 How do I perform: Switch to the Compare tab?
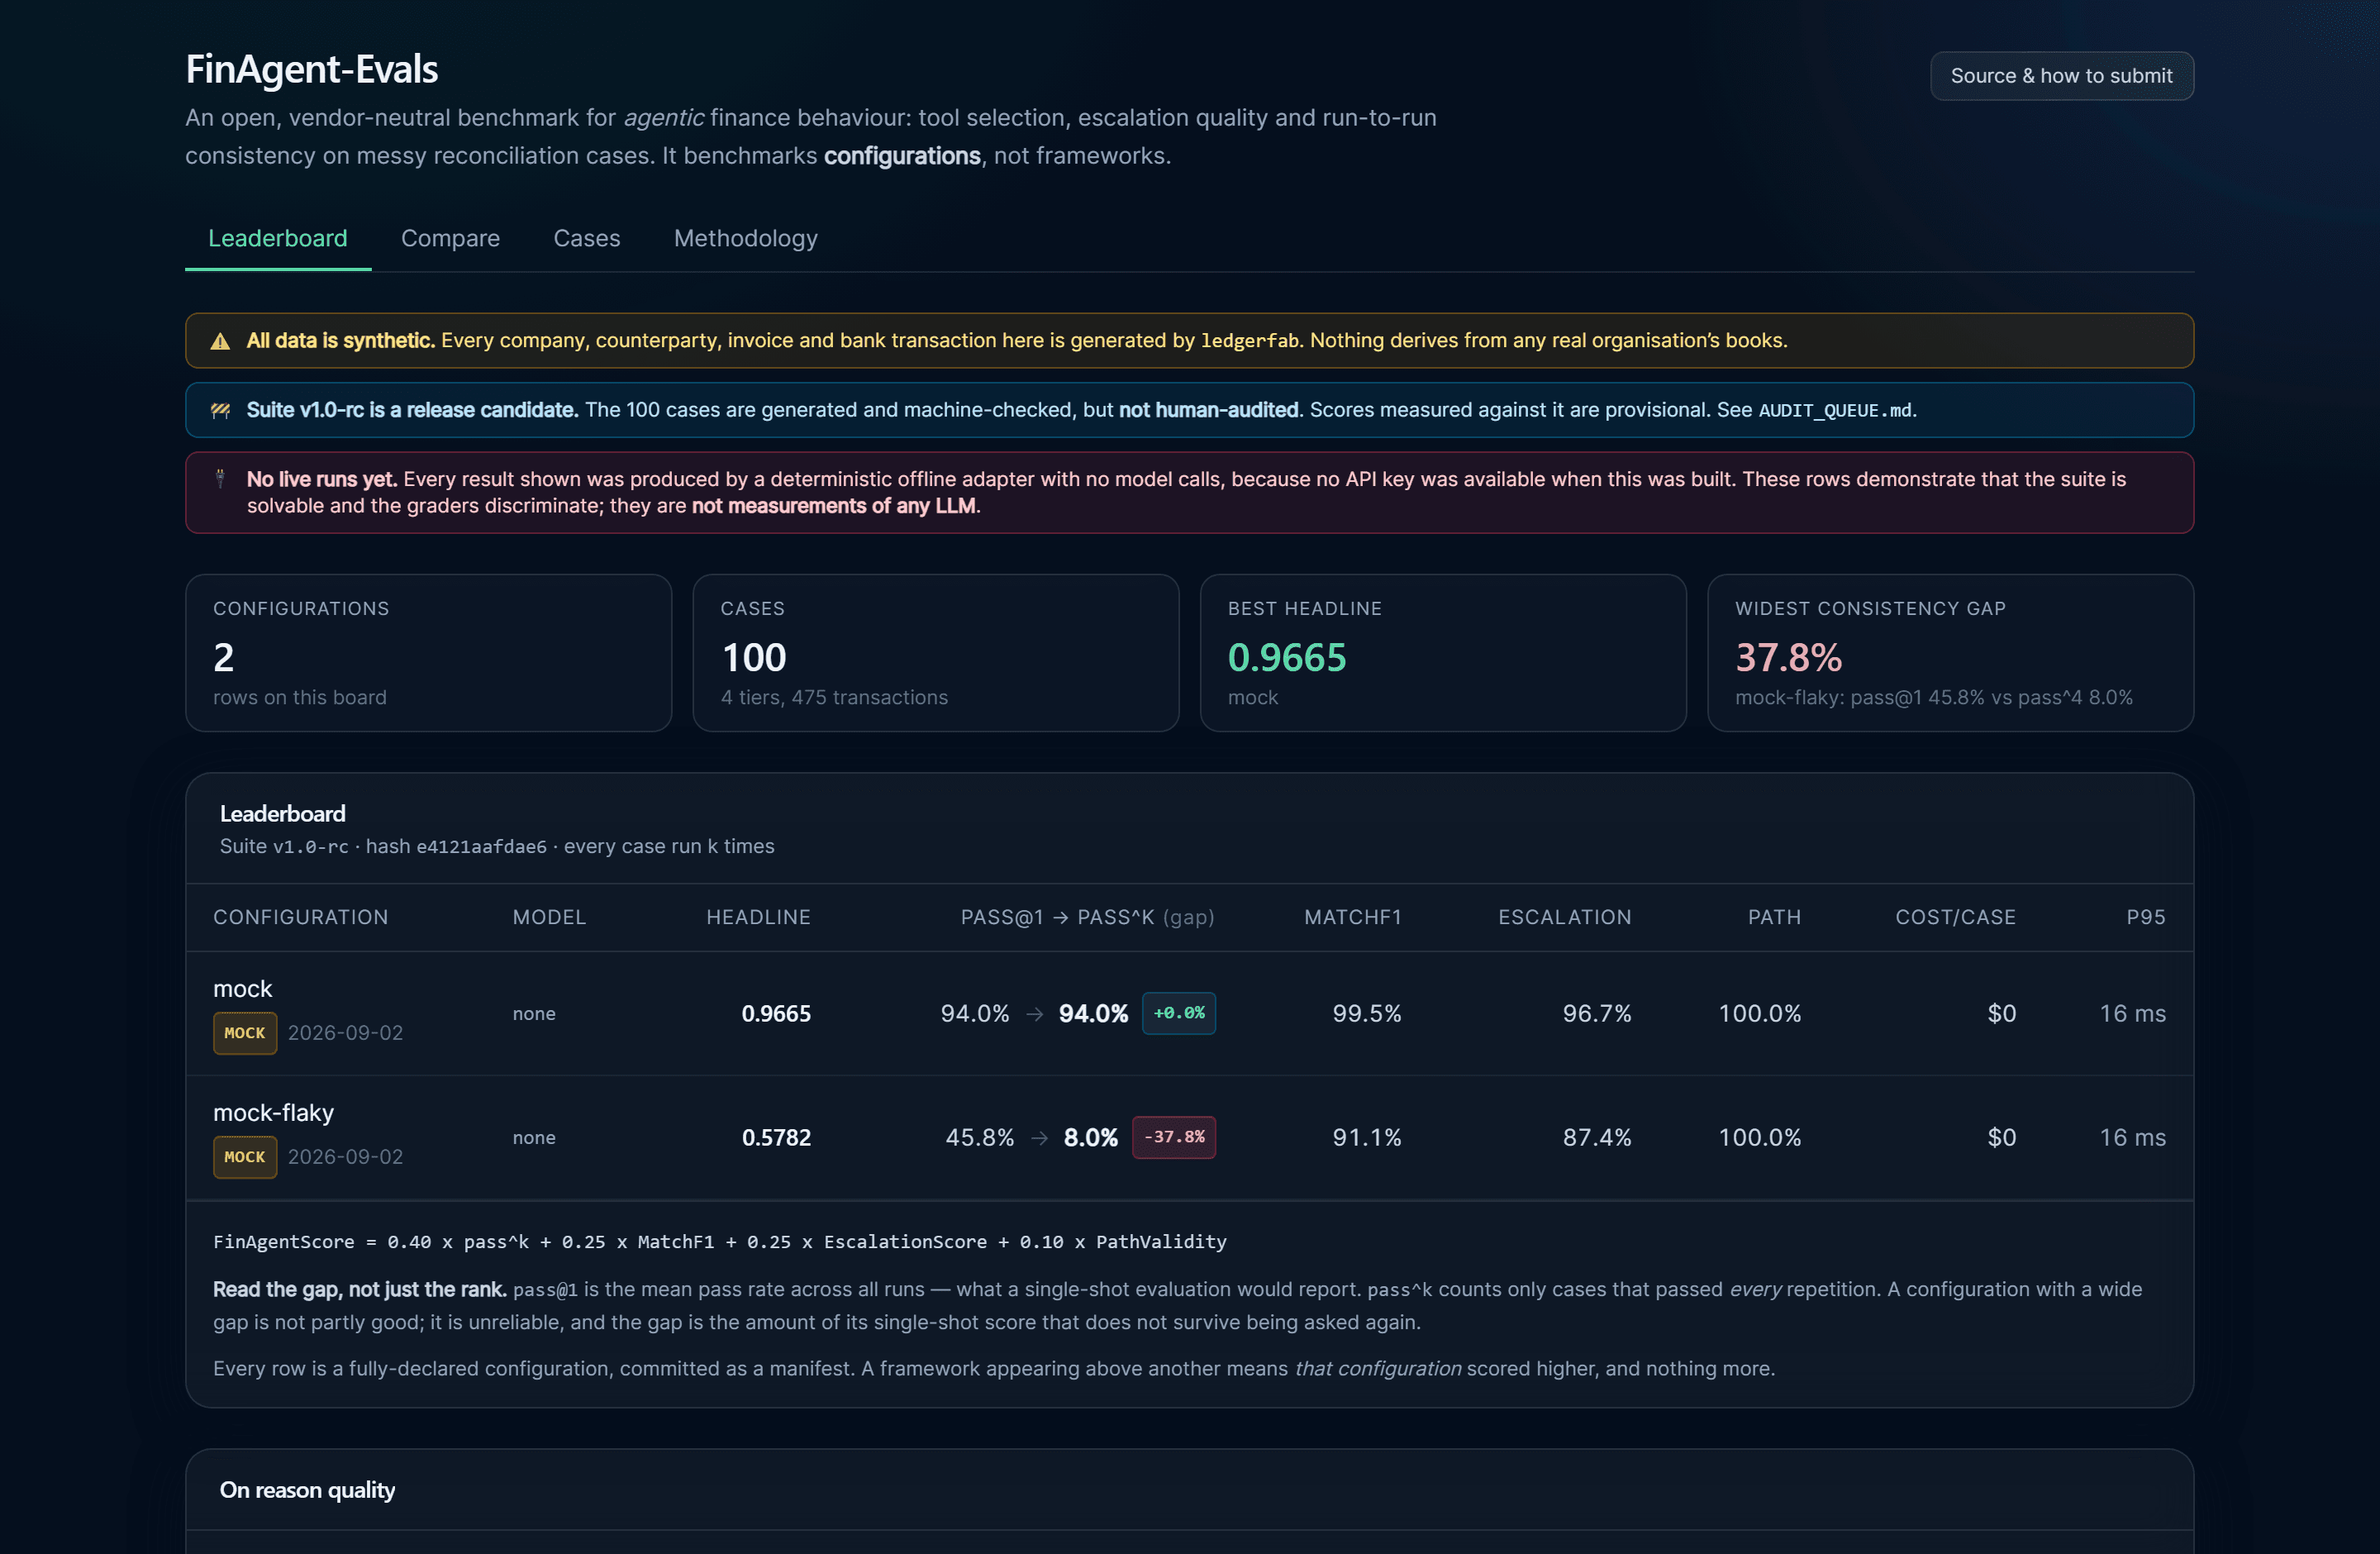click(450, 238)
